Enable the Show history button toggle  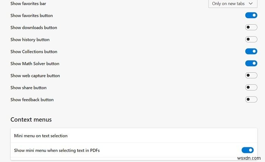click(x=251, y=39)
